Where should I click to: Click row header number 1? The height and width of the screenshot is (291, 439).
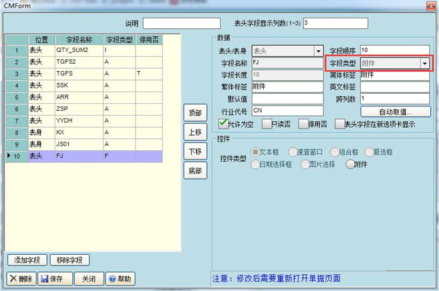17,50
